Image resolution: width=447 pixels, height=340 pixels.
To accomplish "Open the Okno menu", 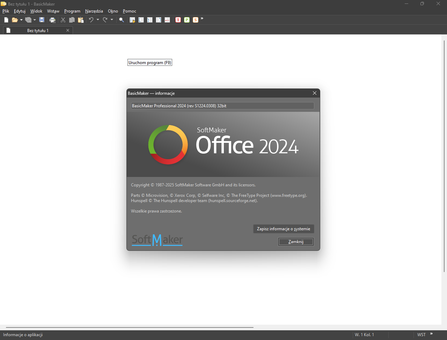I will pyautogui.click(x=113, y=11).
